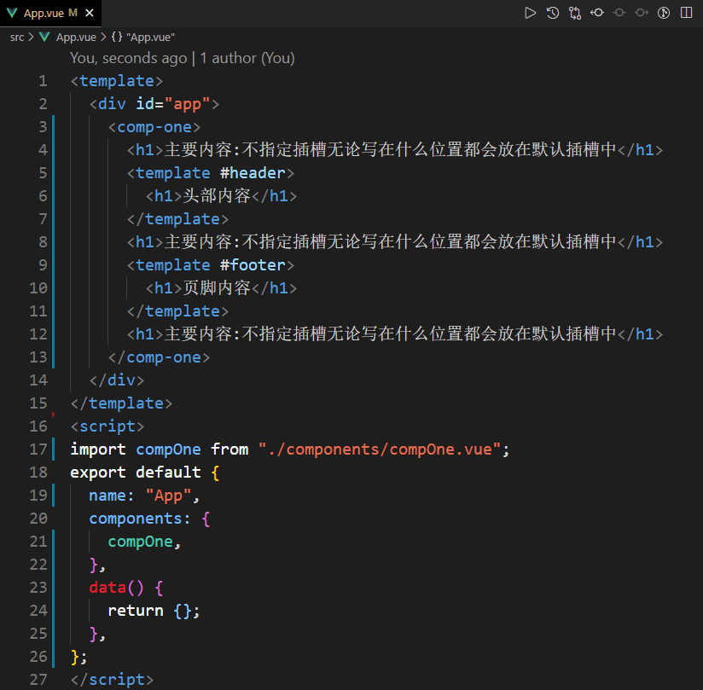The height and width of the screenshot is (690, 703).
Task: Click line number 27 in the gutter
Action: coord(38,680)
